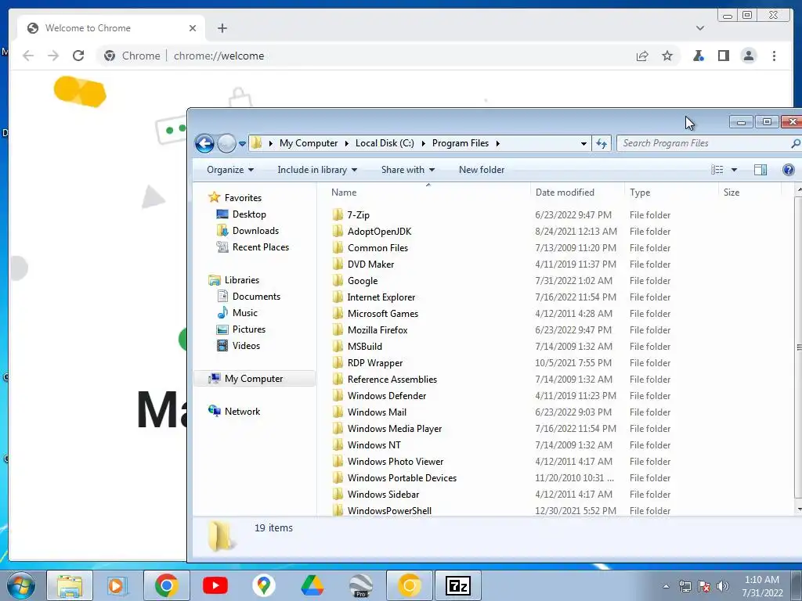Open the recent pages dropdown arrow
The height and width of the screenshot is (601, 802).
point(243,144)
